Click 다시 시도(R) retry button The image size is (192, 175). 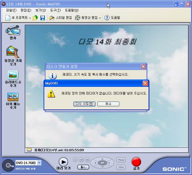(85, 104)
